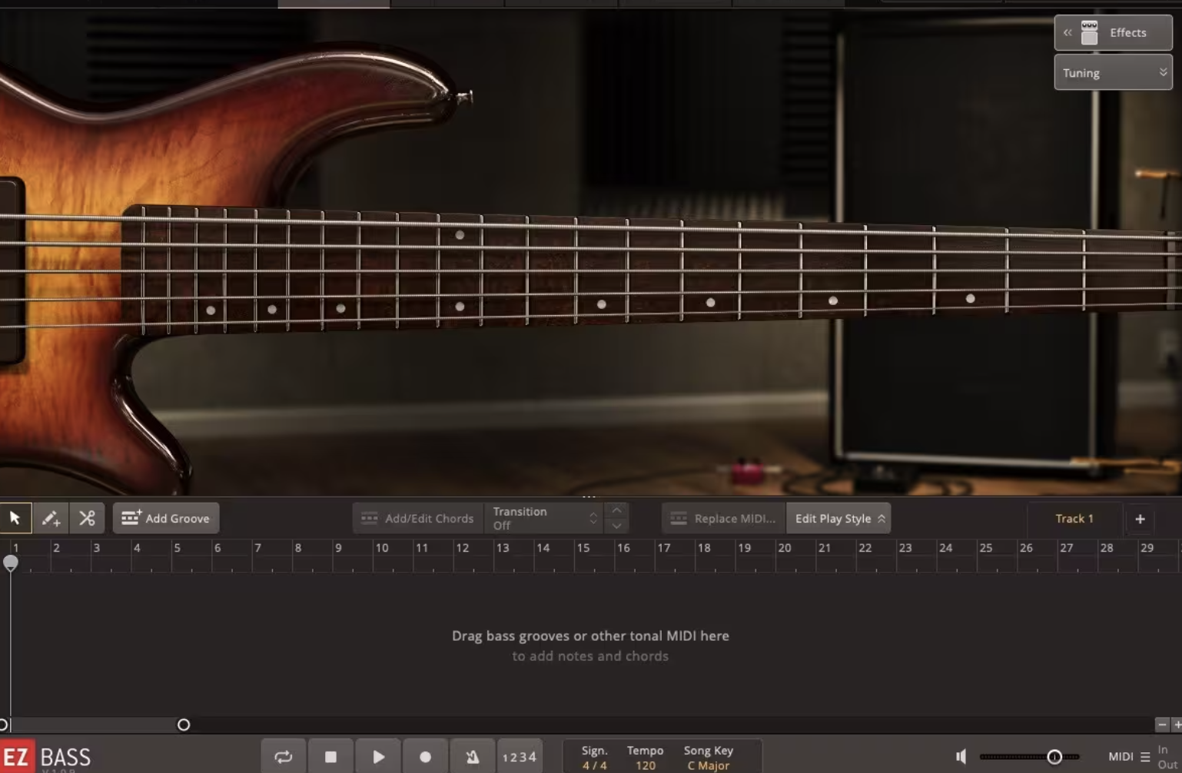Toggle the metronome icon
Screen dimensions: 1182x773
(472, 756)
